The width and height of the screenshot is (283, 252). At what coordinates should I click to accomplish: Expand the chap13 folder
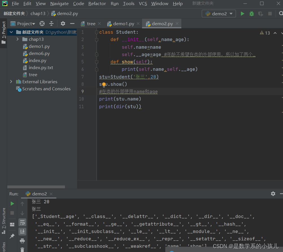point(18,39)
